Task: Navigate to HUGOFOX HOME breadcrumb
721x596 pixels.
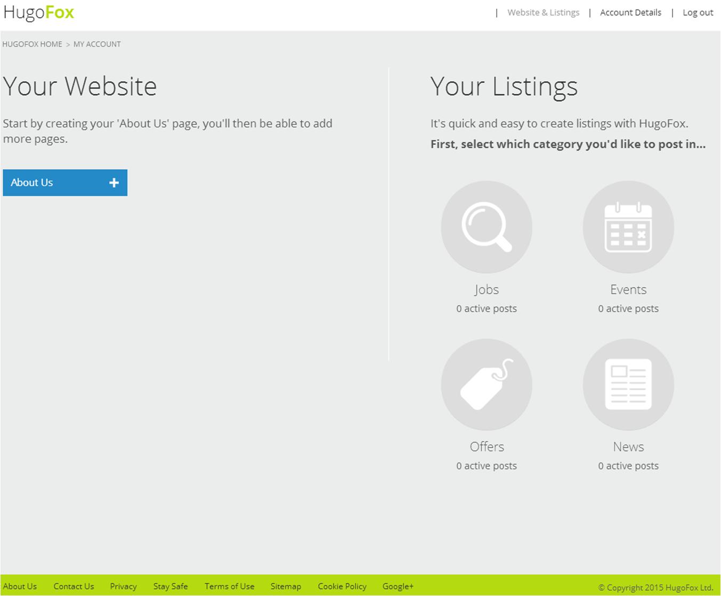Action: coord(32,44)
